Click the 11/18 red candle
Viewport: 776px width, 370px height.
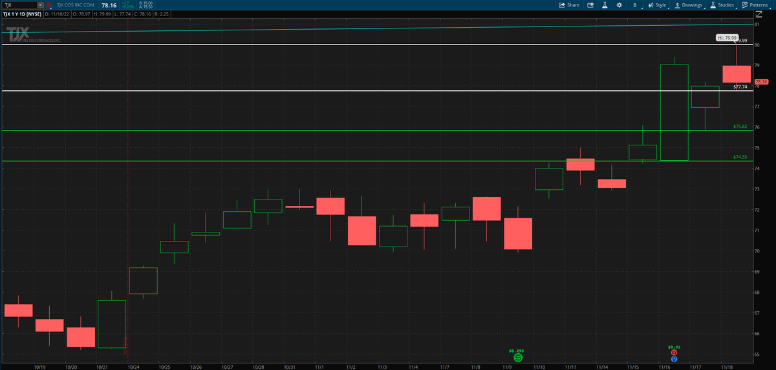tap(737, 74)
